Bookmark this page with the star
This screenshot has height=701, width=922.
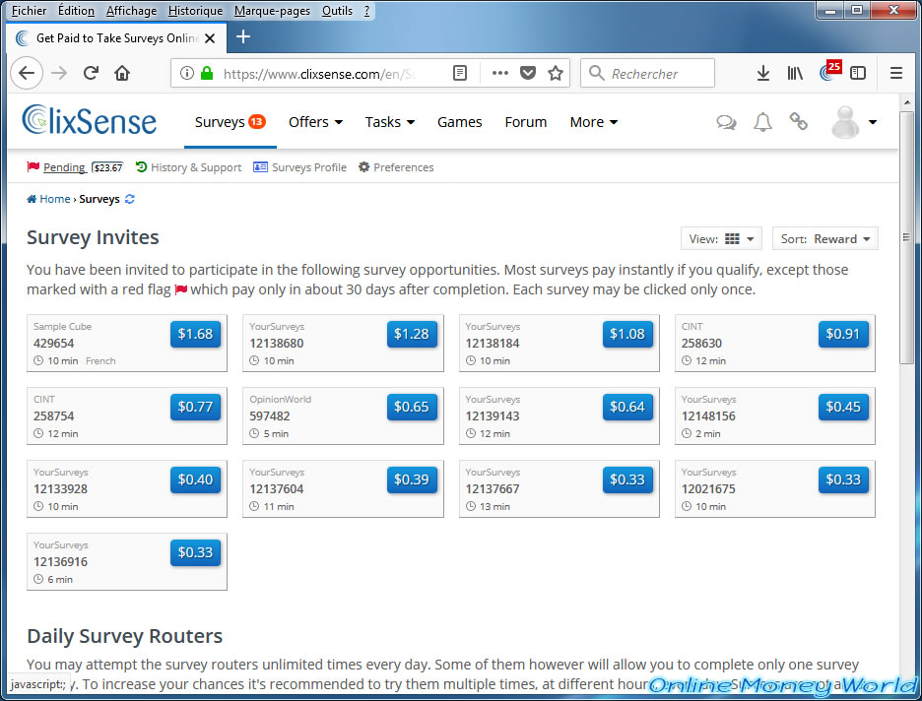556,73
